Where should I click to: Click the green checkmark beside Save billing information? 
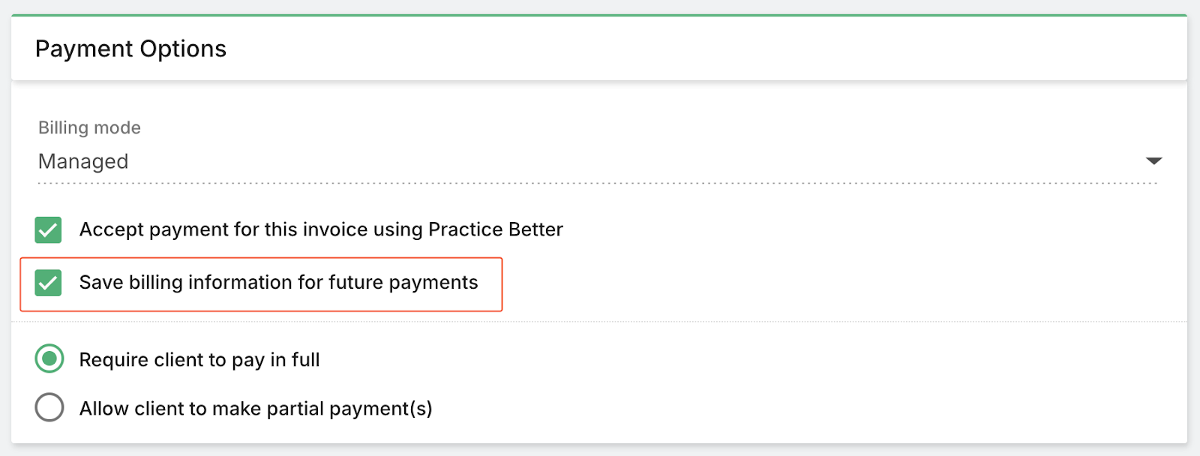coord(48,283)
